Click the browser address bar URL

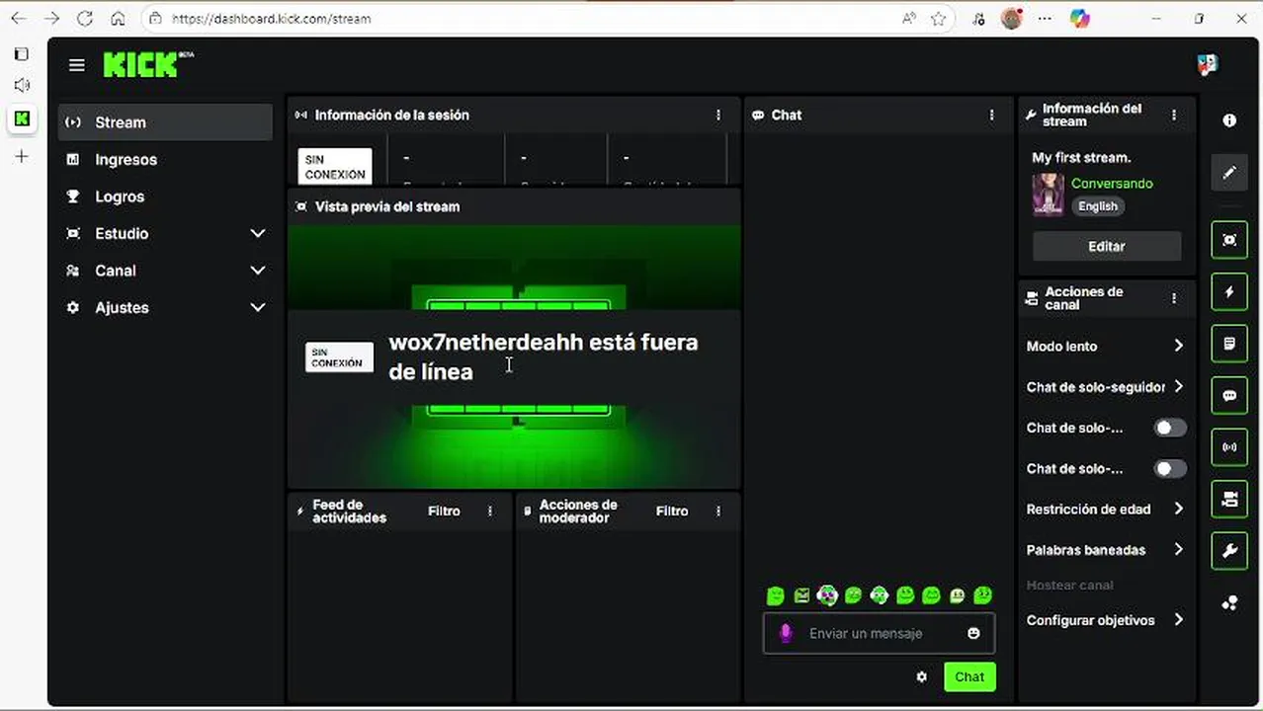pos(271,18)
